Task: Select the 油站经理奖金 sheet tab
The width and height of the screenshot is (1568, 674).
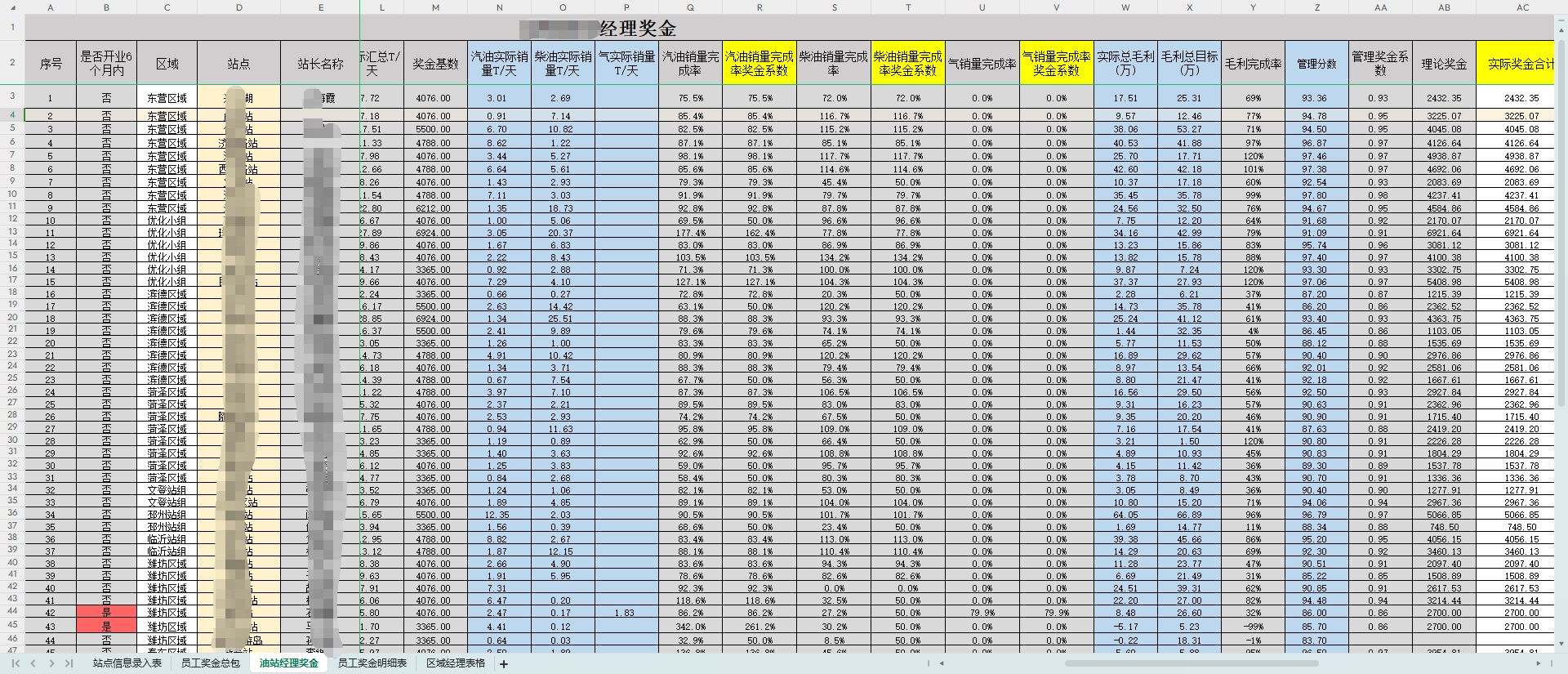Action: point(288,663)
